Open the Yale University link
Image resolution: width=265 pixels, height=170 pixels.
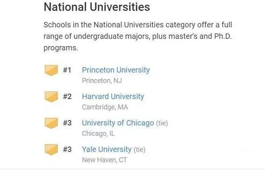click(107, 149)
